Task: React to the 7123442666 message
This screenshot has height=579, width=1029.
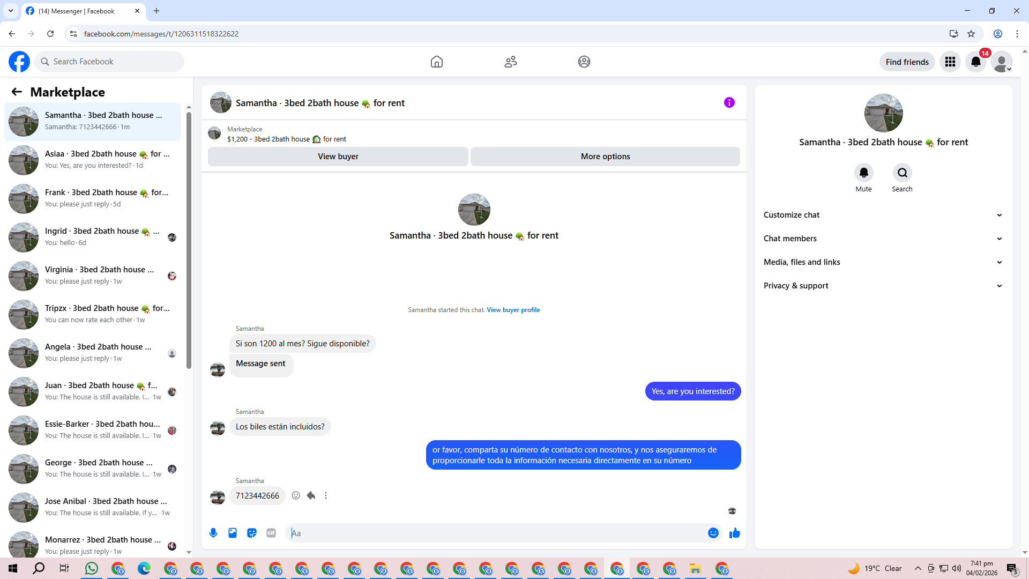Action: (296, 495)
